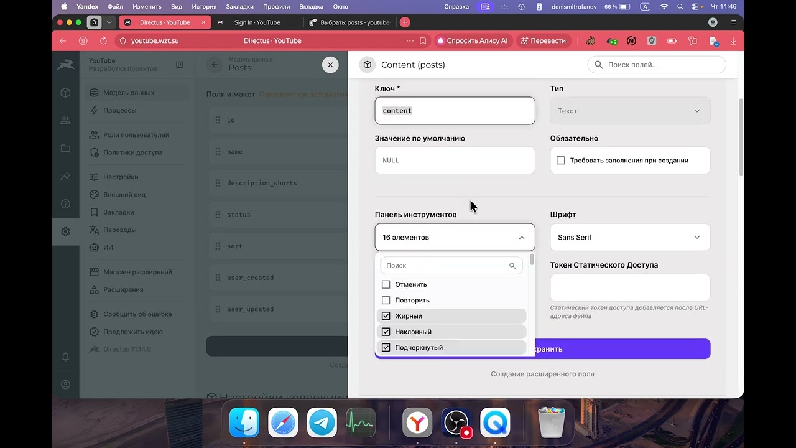Open the Тип Текст dropdown

point(630,111)
